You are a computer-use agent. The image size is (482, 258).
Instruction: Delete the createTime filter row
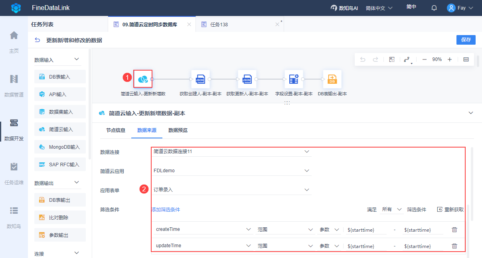click(454, 230)
